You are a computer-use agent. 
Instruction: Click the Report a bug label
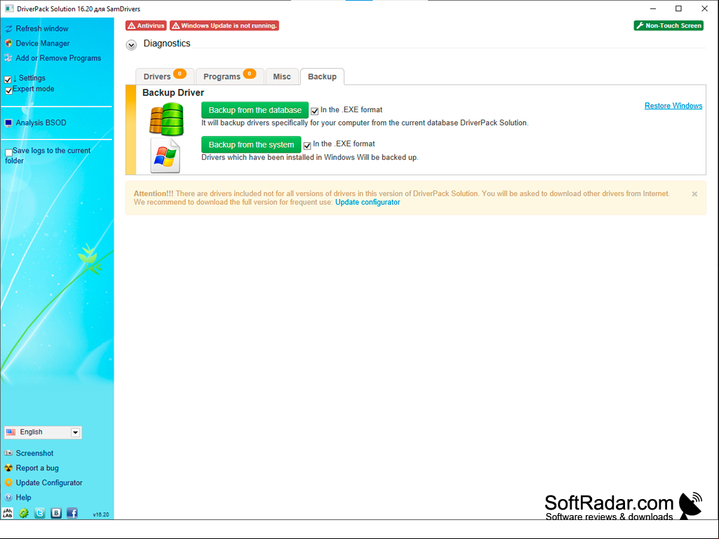(x=37, y=468)
